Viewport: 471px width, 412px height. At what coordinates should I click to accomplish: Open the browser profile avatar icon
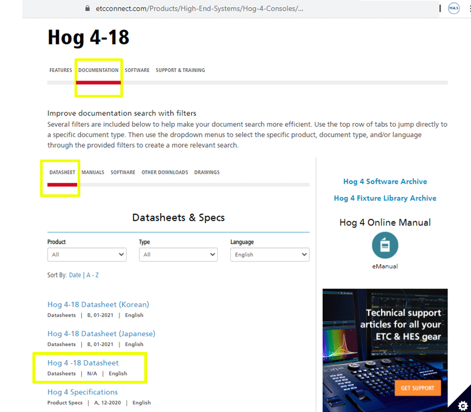453,8
